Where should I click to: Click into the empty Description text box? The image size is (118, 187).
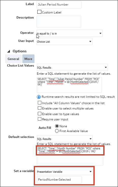59,22
